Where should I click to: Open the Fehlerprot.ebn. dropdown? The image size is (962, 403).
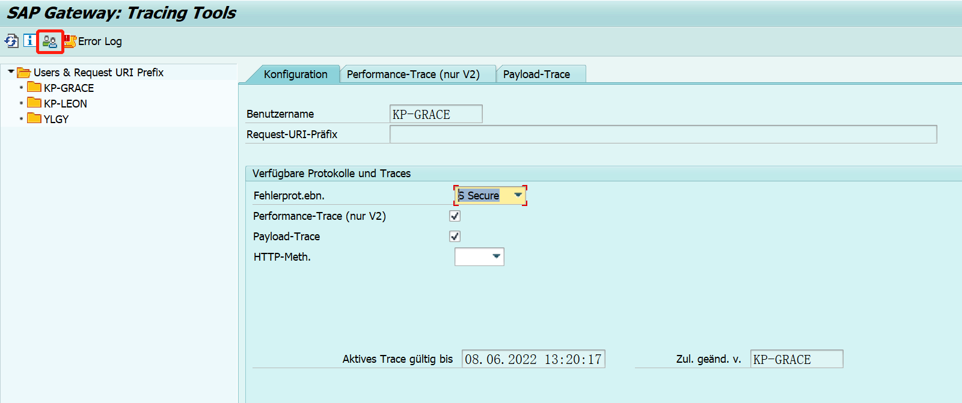pyautogui.click(x=518, y=195)
